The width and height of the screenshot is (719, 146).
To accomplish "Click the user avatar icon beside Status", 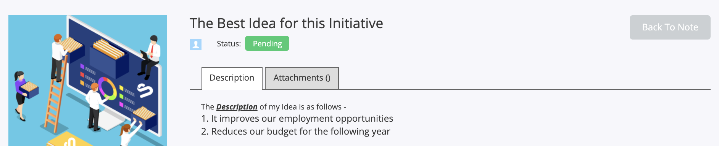I will pos(196,44).
